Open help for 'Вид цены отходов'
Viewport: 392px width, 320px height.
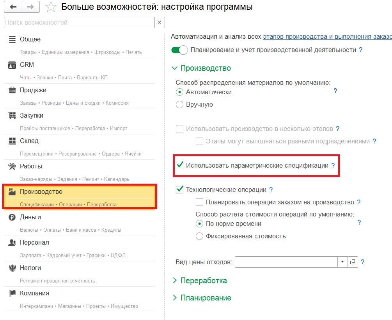[x=362, y=262]
